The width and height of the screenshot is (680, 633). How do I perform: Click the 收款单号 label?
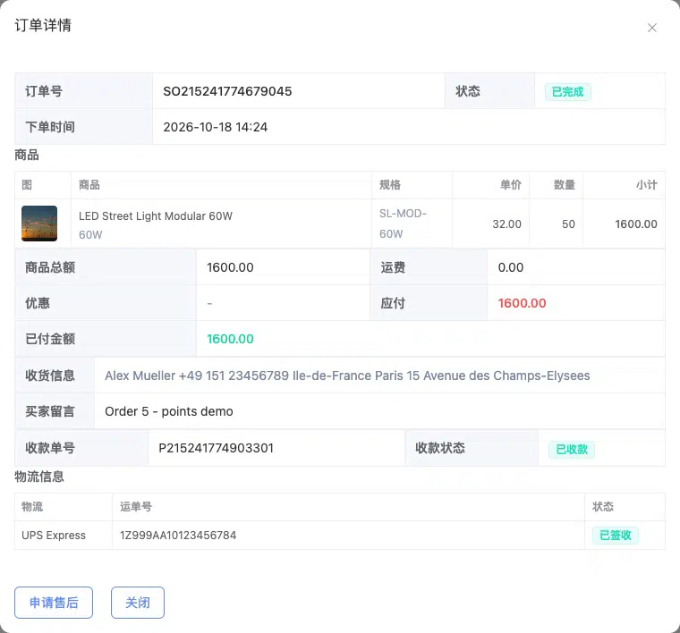[x=50, y=448]
